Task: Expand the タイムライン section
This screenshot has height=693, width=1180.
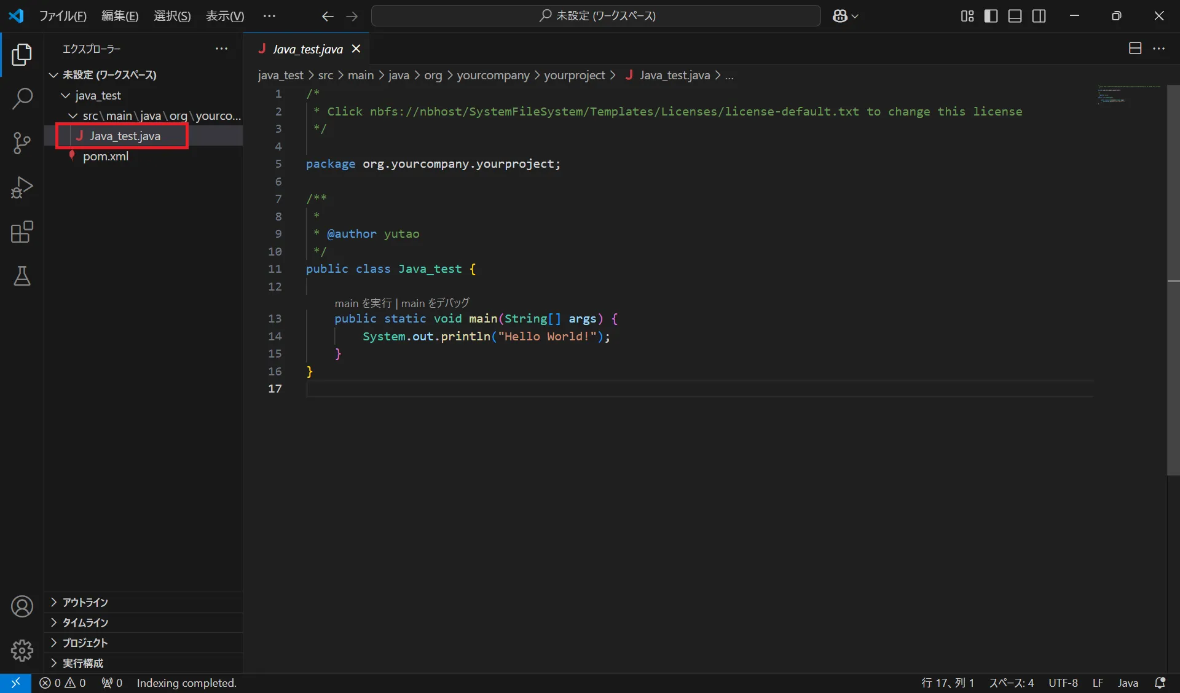Action: click(x=144, y=622)
